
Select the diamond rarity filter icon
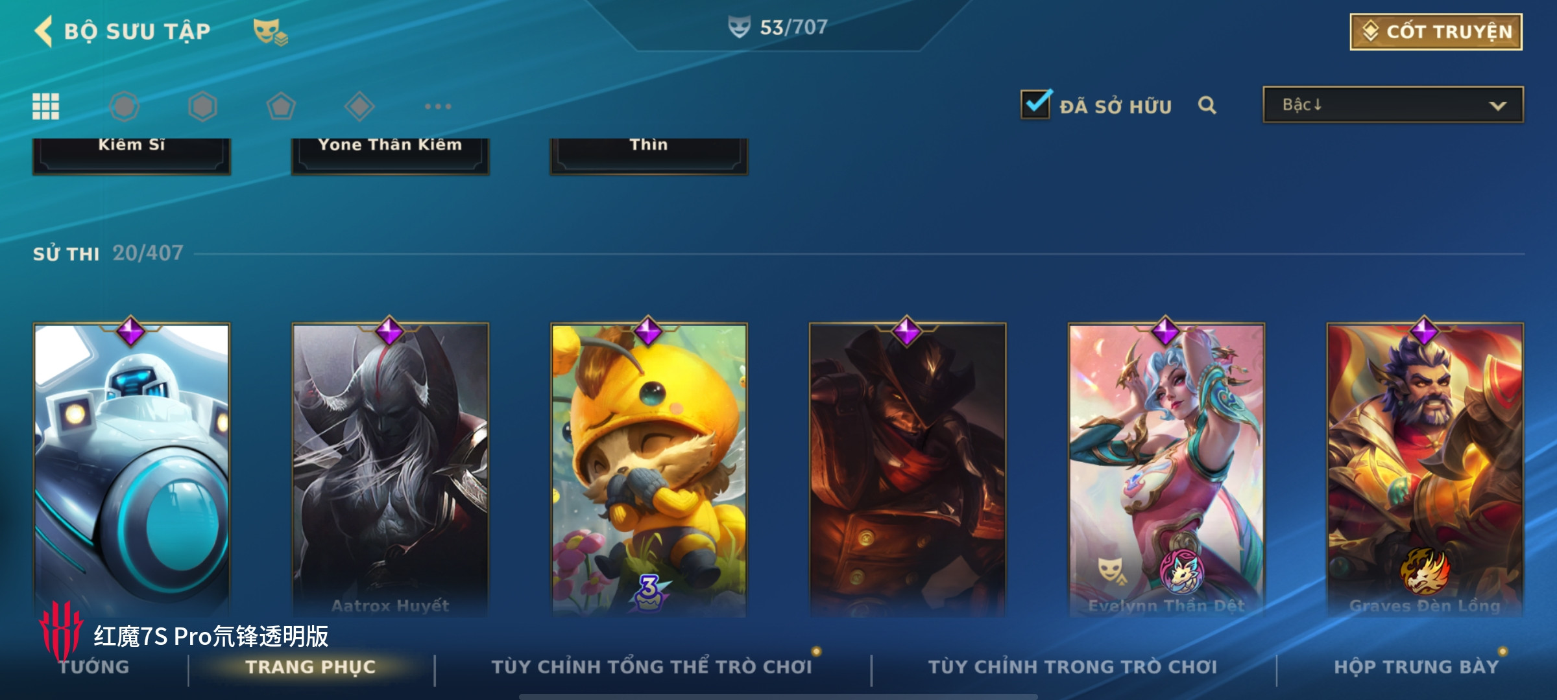pyautogui.click(x=359, y=106)
